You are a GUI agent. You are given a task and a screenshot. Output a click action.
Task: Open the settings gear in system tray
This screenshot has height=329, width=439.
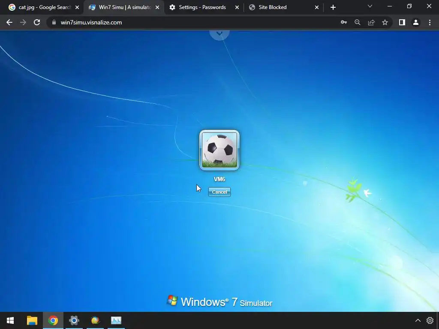[430, 320]
